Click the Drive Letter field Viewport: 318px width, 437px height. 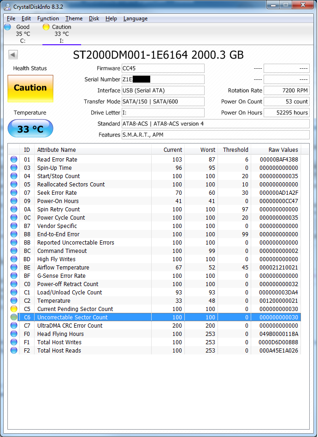click(163, 113)
